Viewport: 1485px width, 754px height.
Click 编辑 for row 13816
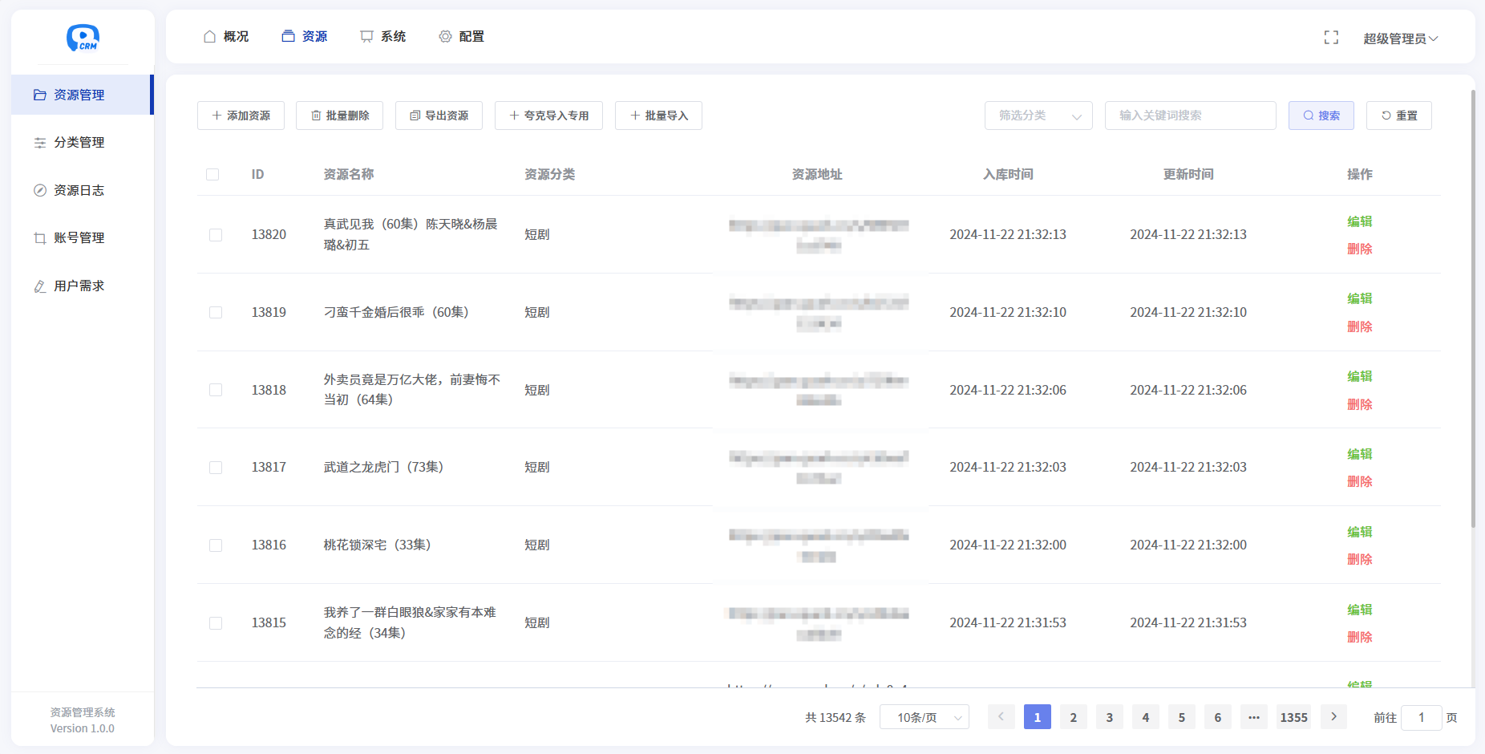point(1360,532)
